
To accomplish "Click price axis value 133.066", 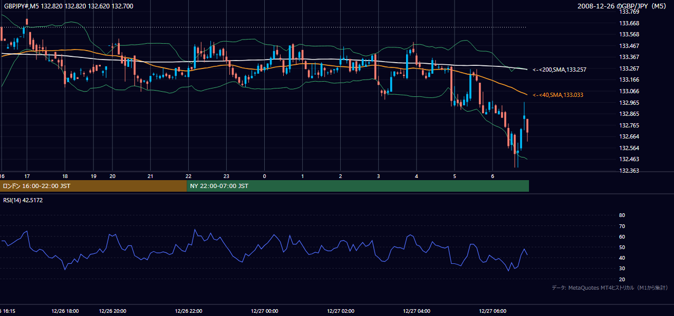I will (x=629, y=91).
